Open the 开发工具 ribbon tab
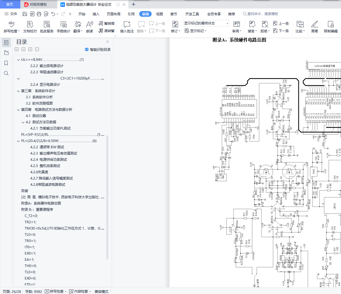 pyautogui.click(x=192, y=14)
